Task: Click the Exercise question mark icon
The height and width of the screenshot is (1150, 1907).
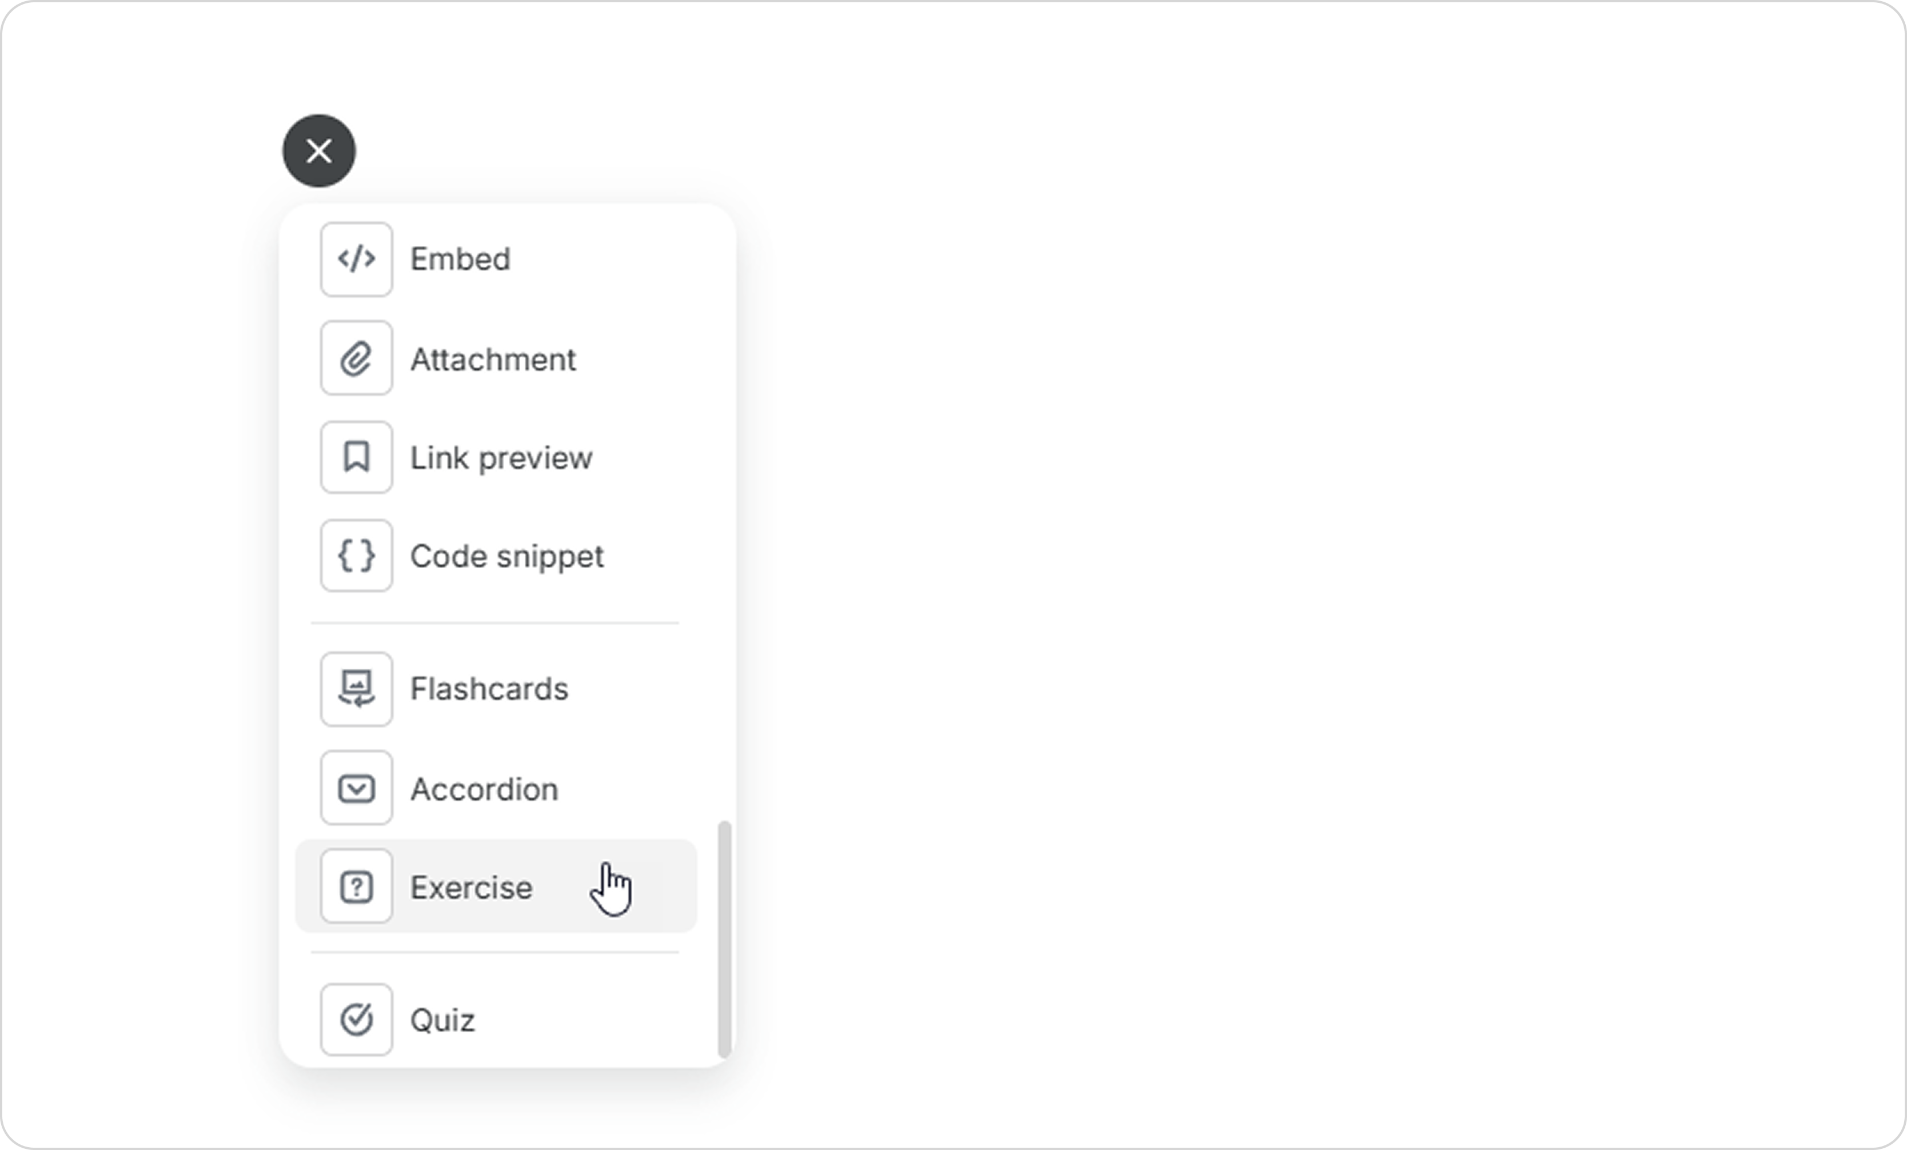Action: click(x=356, y=887)
